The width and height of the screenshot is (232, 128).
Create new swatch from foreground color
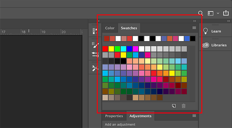click(x=174, y=106)
